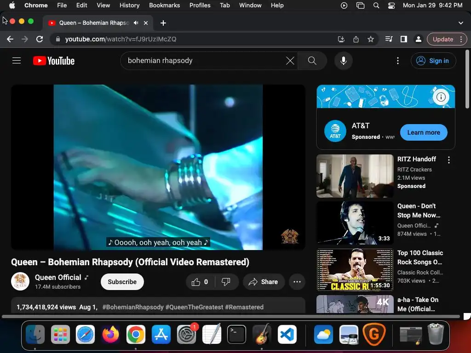Open options menu for RITZ Handoff
Image resolution: width=471 pixels, height=353 pixels.
(x=449, y=160)
